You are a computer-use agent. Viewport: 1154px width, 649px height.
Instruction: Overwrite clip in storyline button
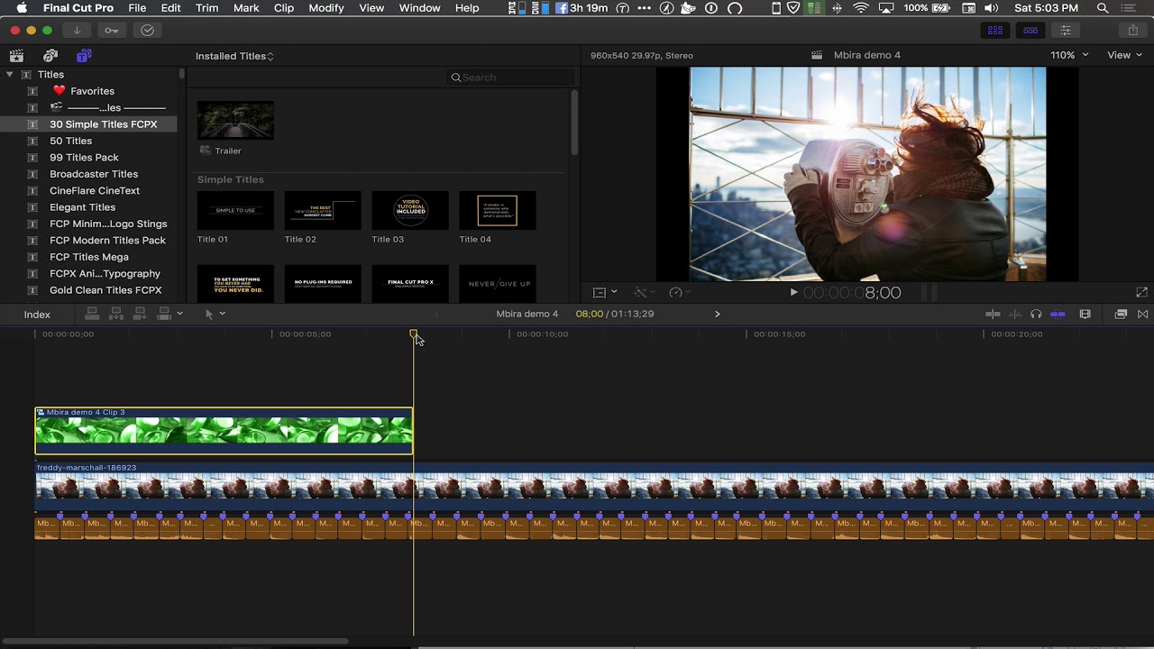(x=164, y=314)
